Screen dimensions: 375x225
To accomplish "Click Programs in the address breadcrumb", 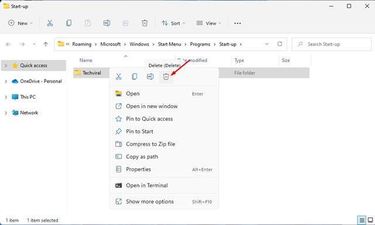I will click(200, 44).
